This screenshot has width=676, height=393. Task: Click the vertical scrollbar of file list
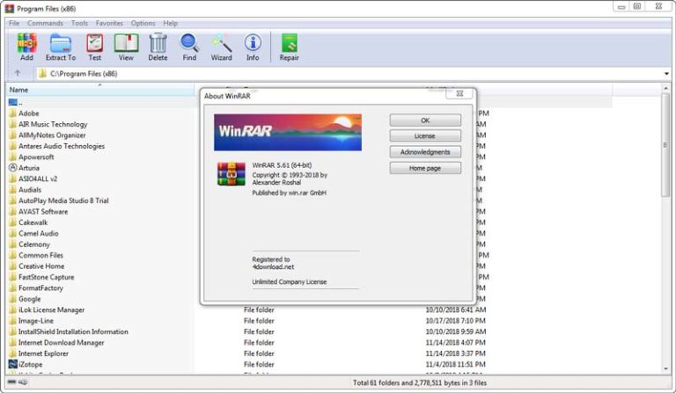point(665,144)
